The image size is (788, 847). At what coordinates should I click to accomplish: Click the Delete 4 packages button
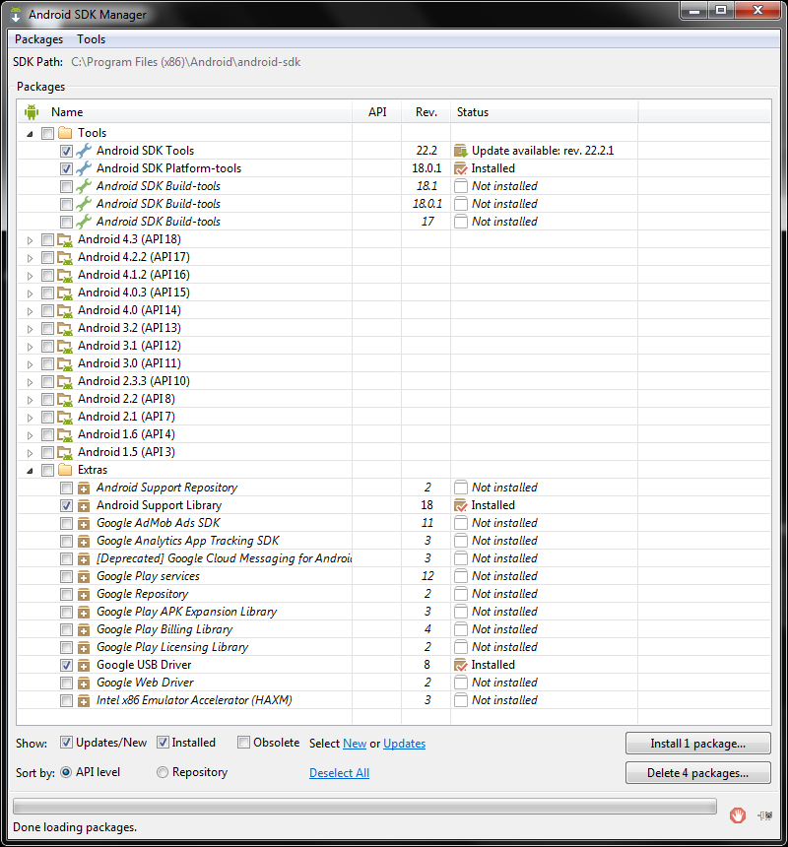[697, 773]
